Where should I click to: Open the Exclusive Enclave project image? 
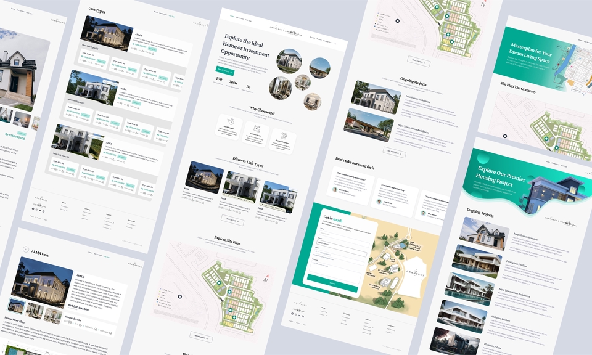point(462,317)
